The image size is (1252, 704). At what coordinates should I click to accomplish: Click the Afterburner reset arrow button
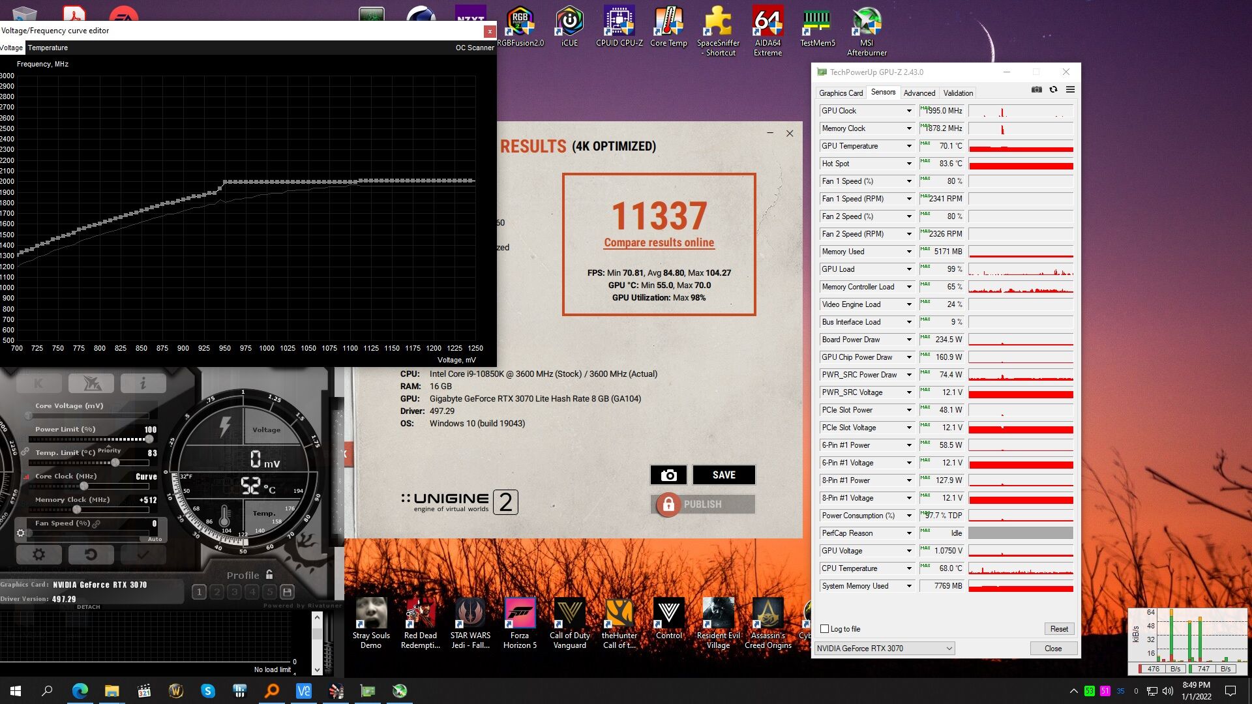coord(91,555)
